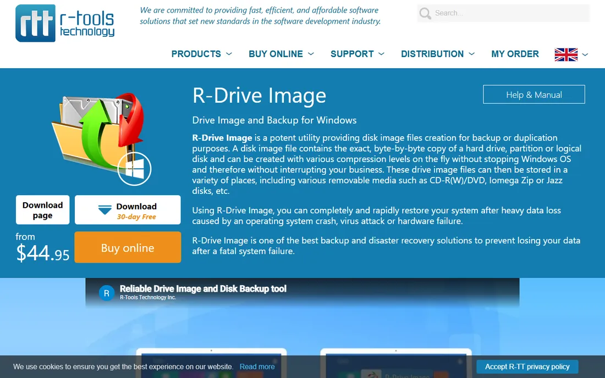Click the blue download arrow icon
The width and height of the screenshot is (605, 378).
(x=105, y=210)
